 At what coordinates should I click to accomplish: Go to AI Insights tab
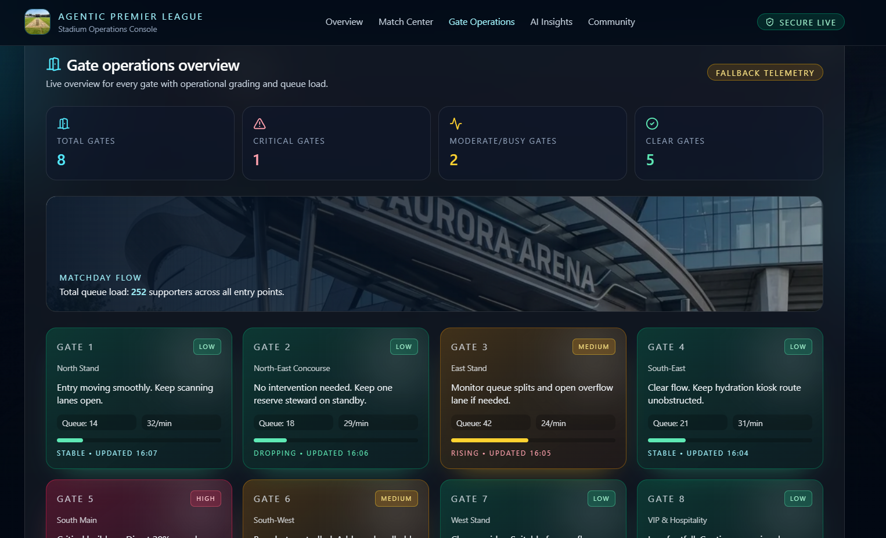pos(552,22)
